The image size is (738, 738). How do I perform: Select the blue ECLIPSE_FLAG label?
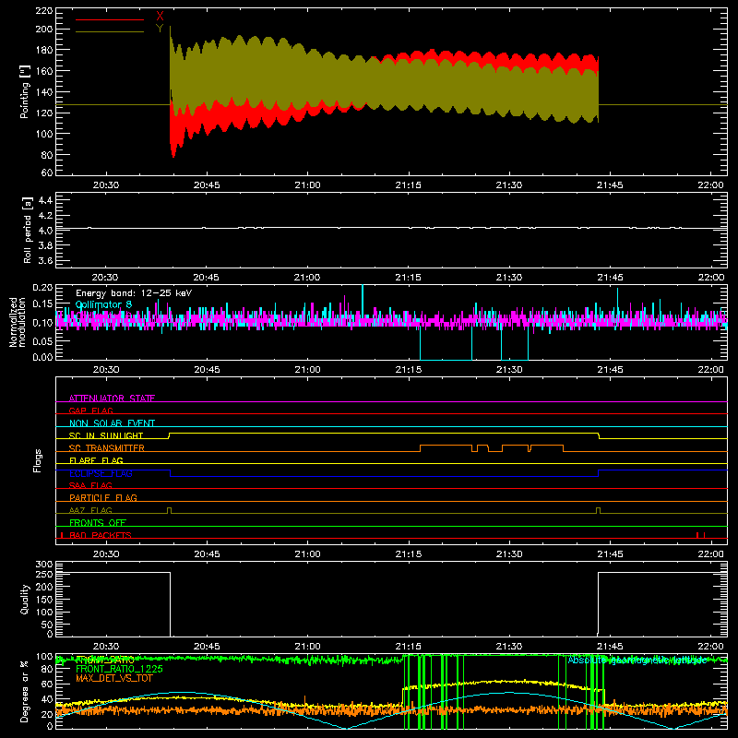point(101,473)
